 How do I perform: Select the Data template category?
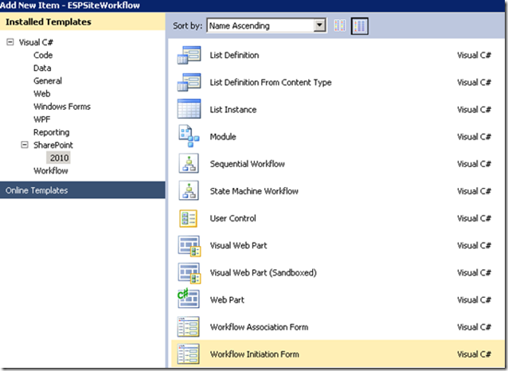tap(42, 68)
